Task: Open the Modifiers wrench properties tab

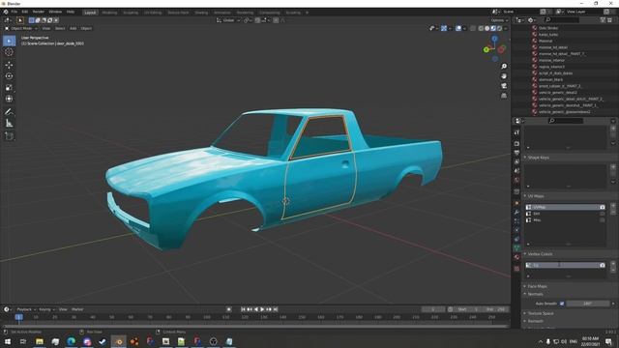Action: [x=516, y=213]
